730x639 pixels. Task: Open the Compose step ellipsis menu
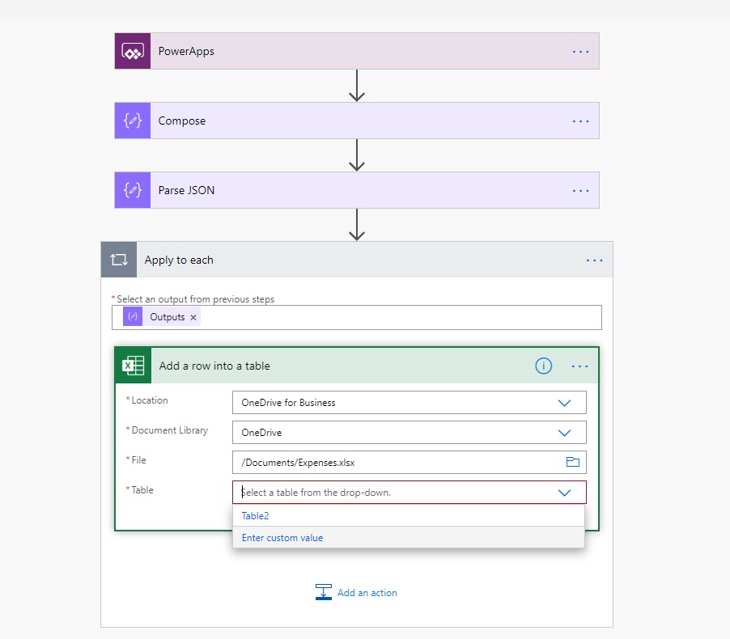point(581,121)
